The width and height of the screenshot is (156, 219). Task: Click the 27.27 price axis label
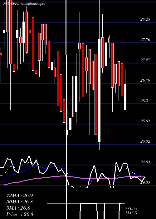tap(145, 60)
